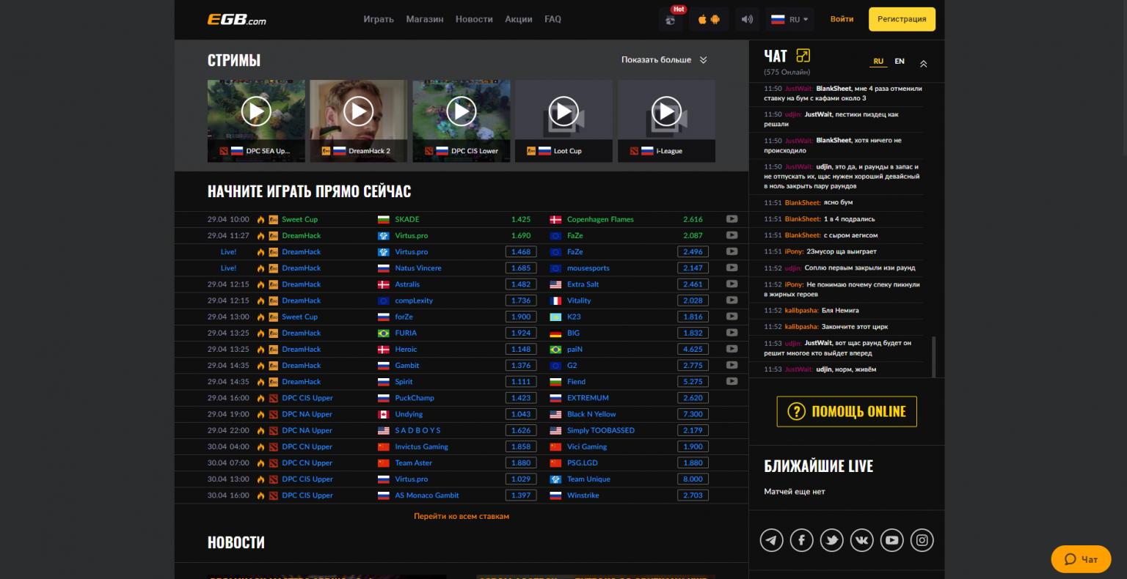Click chat user kalibpasha in 'Бля Немига' message

pyautogui.click(x=801, y=310)
